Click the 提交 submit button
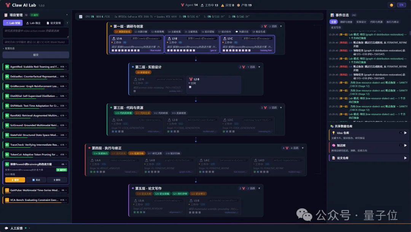Image resolution: width=411 pixels, height=232 pixels. coord(36,54)
